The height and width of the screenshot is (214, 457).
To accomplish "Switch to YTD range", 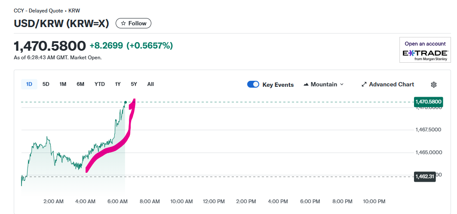I will pos(100,84).
